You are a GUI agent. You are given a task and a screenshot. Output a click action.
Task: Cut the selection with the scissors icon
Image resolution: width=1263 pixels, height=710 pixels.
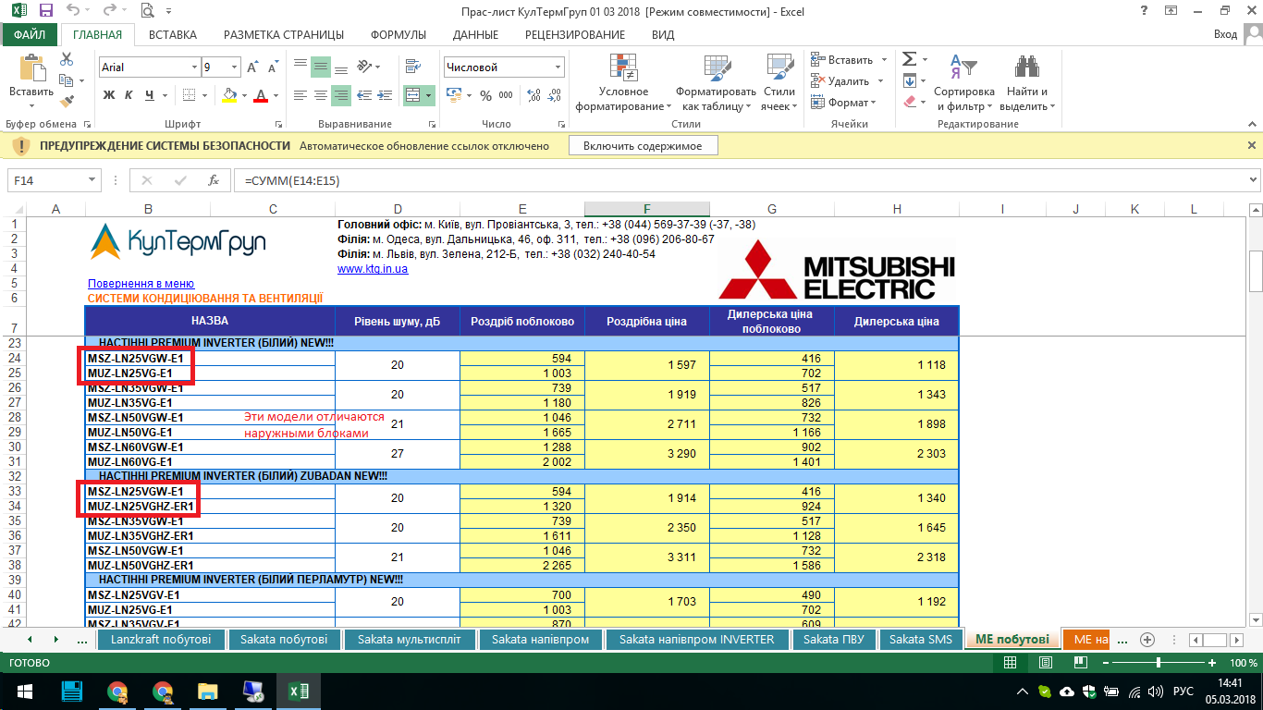(x=67, y=59)
